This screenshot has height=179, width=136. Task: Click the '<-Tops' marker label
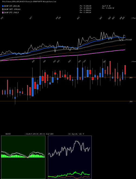click(134, 18)
